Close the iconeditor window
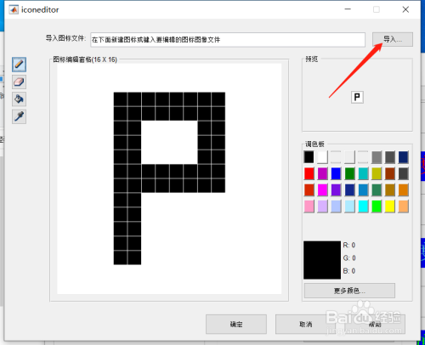Viewport: 425px width, 345px height. tap(405, 9)
